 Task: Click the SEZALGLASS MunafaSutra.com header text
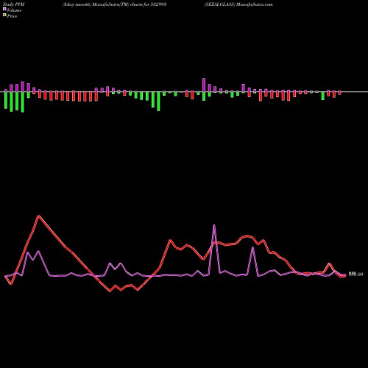(238, 4)
